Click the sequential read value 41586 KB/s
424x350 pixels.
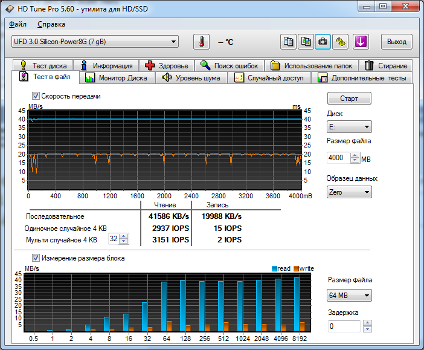(169, 216)
